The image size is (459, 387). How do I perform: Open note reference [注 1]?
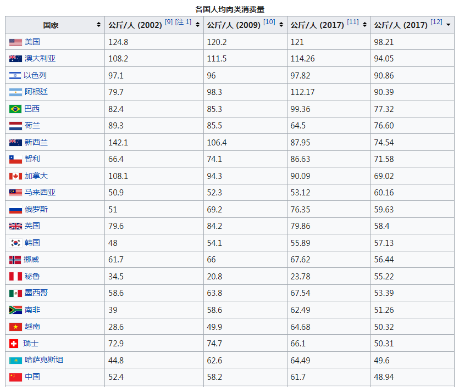click(183, 22)
